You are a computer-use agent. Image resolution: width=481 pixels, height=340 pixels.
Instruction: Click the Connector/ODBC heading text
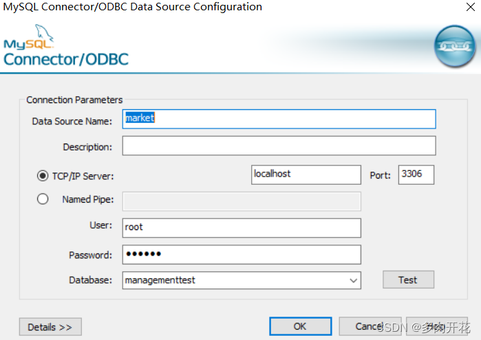(65, 60)
